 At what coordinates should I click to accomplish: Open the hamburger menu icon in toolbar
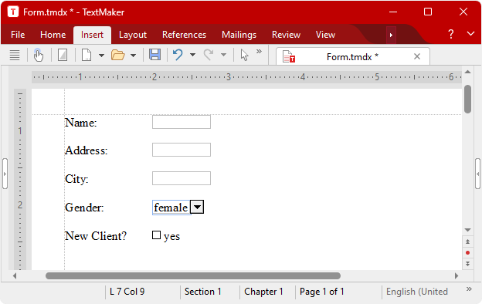tap(15, 56)
